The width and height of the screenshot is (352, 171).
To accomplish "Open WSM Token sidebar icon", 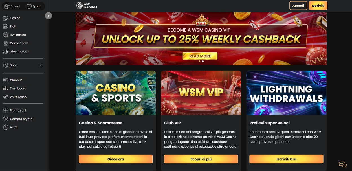I will [x=6, y=97].
